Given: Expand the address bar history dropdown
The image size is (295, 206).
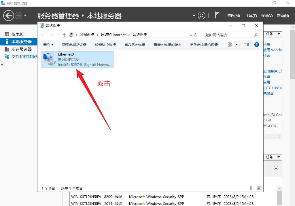Looking at the screenshot, I should [x=191, y=35].
